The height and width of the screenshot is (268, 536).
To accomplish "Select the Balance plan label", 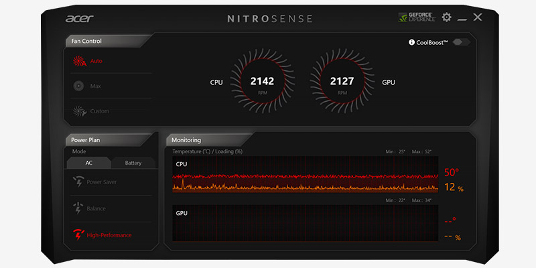I will pyautogui.click(x=96, y=208).
